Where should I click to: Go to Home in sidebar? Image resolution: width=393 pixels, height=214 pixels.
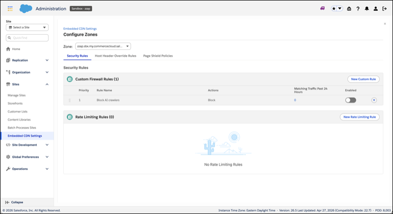tap(16, 49)
